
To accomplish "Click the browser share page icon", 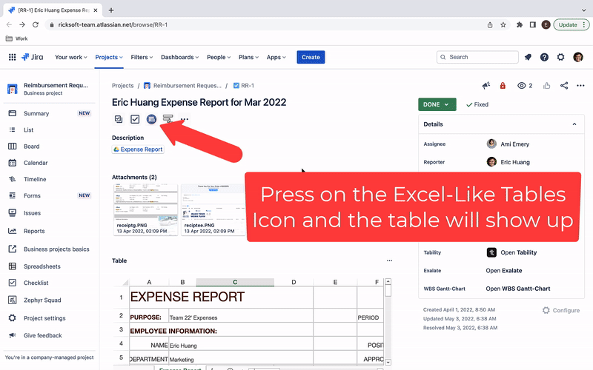I will [x=490, y=25].
